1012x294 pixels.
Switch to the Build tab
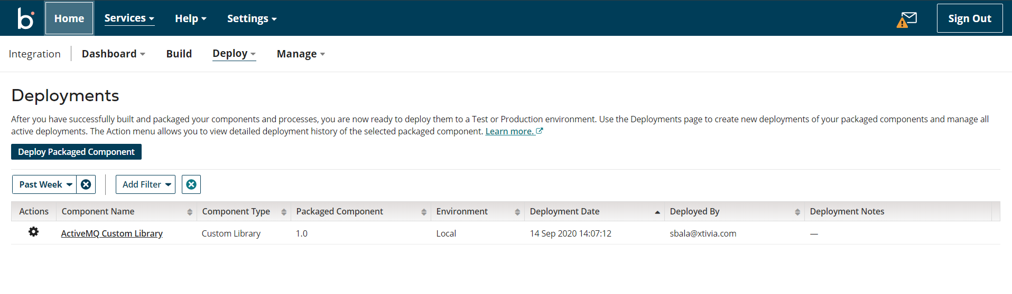pos(179,54)
